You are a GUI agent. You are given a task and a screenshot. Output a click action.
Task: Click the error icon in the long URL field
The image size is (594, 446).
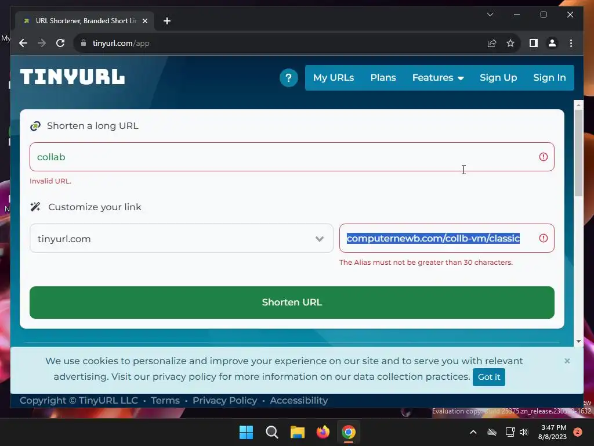[543, 157]
